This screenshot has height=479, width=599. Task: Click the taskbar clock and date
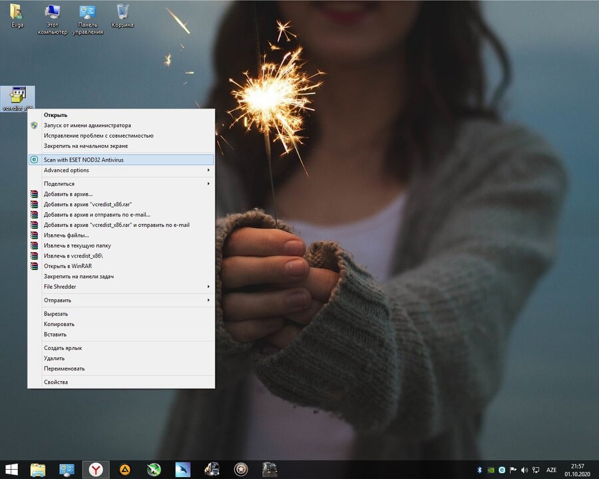point(577,470)
